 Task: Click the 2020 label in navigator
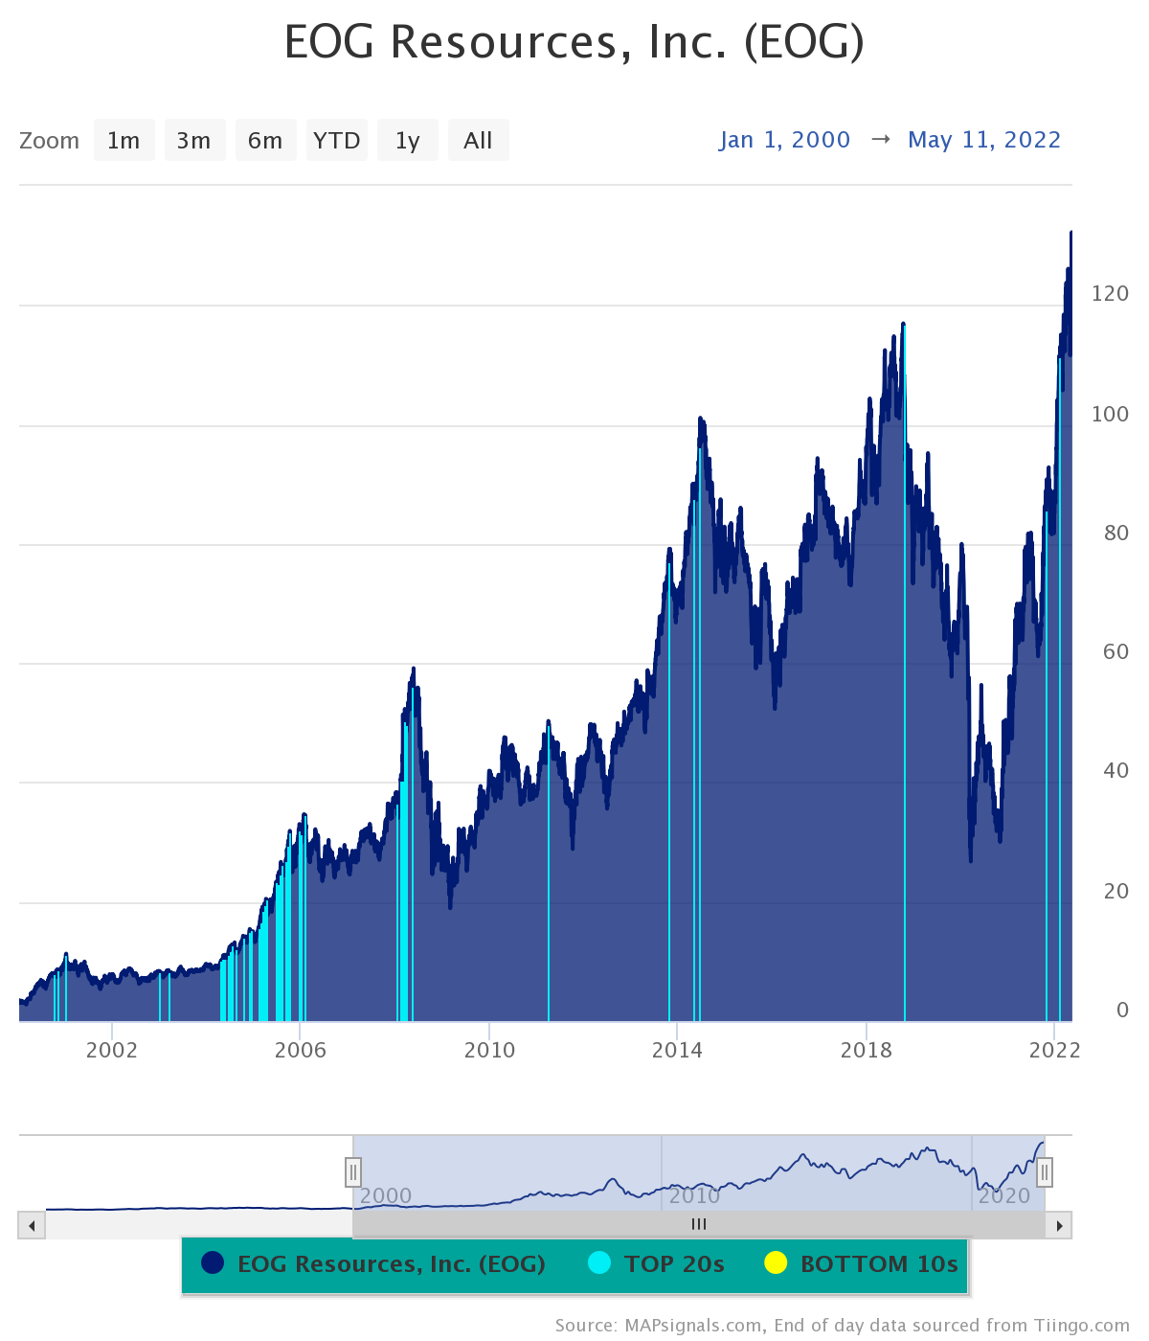(1003, 1195)
